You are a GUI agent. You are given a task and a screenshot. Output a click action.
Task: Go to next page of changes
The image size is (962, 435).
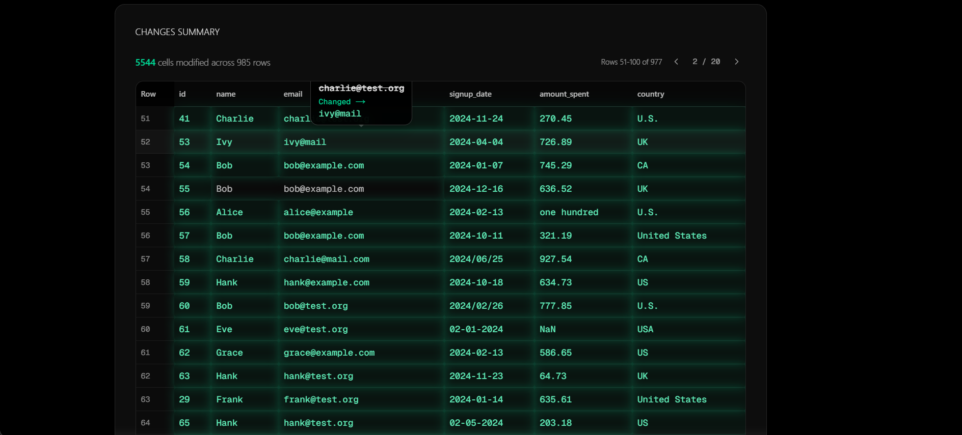(736, 62)
